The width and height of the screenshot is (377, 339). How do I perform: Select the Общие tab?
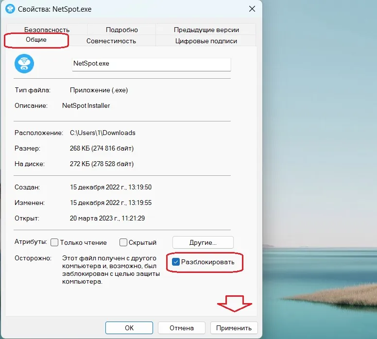pyautogui.click(x=36, y=40)
